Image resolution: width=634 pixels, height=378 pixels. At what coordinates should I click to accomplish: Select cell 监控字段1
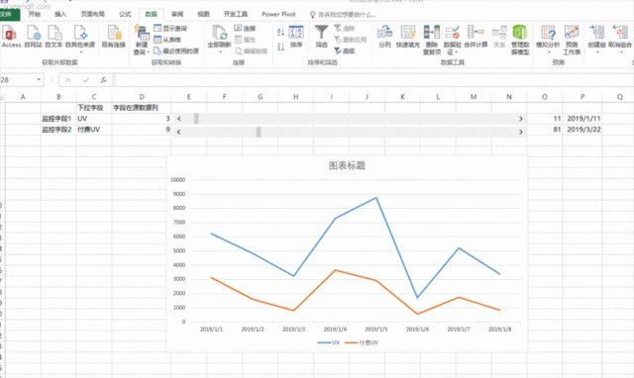(58, 119)
